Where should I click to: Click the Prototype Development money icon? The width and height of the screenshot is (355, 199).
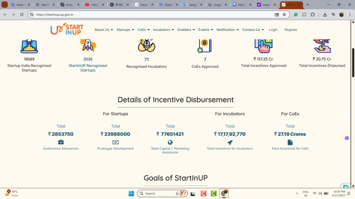coord(115,142)
